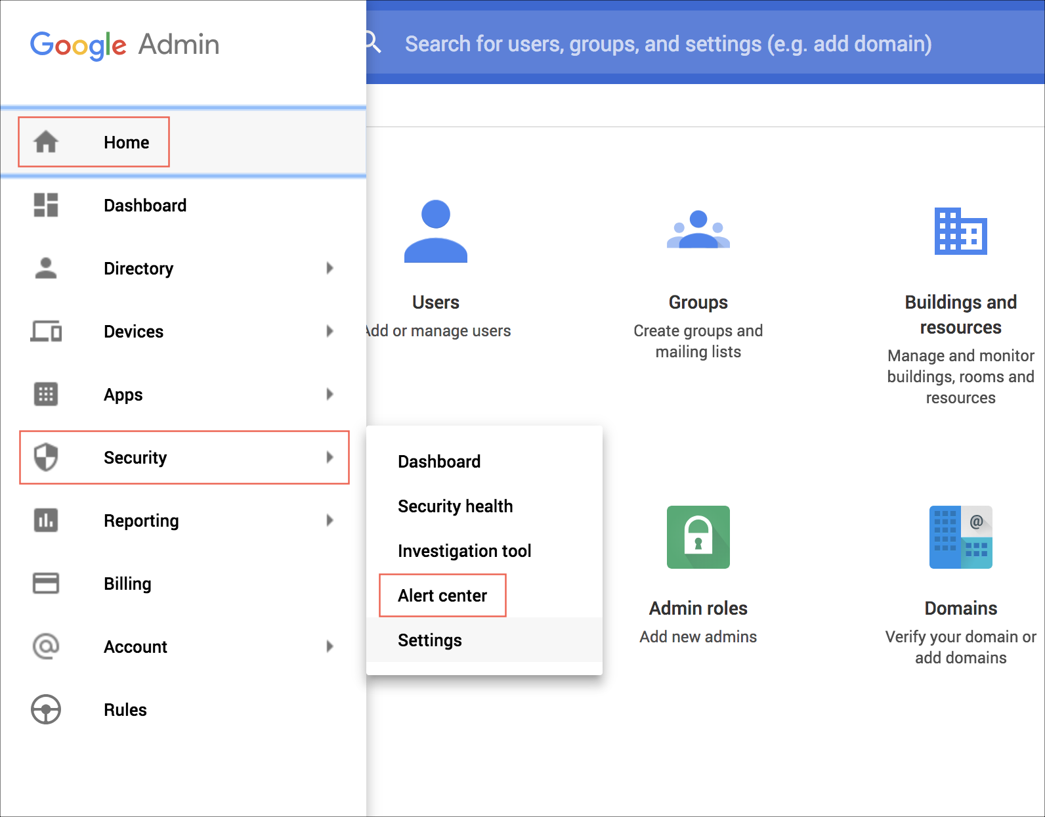Viewport: 1045px width, 817px height.
Task: Select Alert center from Security submenu
Action: (442, 596)
